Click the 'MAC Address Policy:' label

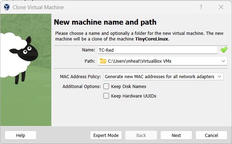click(80, 77)
